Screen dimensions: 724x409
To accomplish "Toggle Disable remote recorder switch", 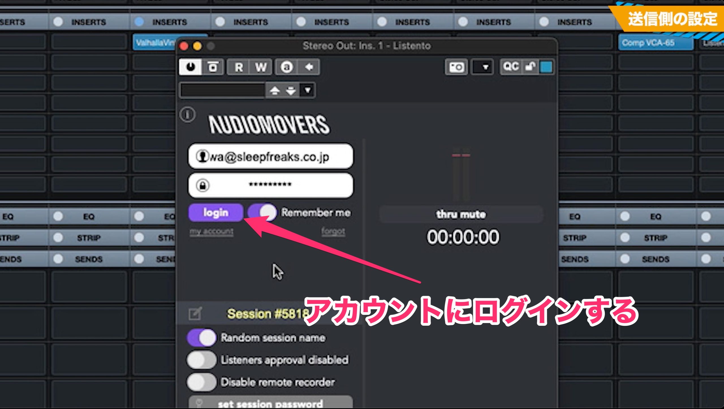I will [202, 382].
